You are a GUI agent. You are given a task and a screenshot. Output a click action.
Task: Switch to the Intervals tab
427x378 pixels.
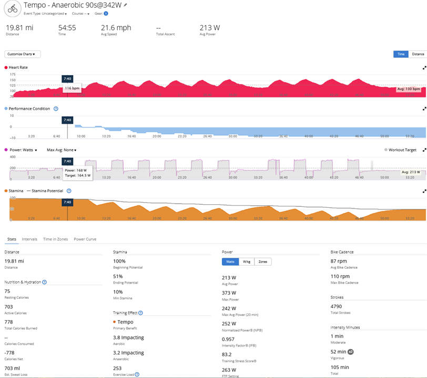(x=29, y=239)
